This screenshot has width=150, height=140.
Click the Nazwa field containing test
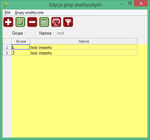click(102, 33)
